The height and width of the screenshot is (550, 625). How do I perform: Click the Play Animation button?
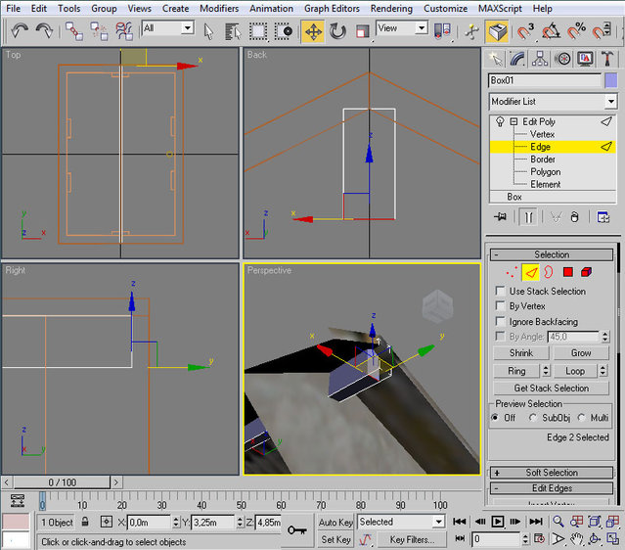(x=498, y=523)
